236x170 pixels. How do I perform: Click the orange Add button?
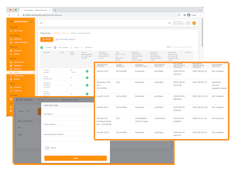76,158
